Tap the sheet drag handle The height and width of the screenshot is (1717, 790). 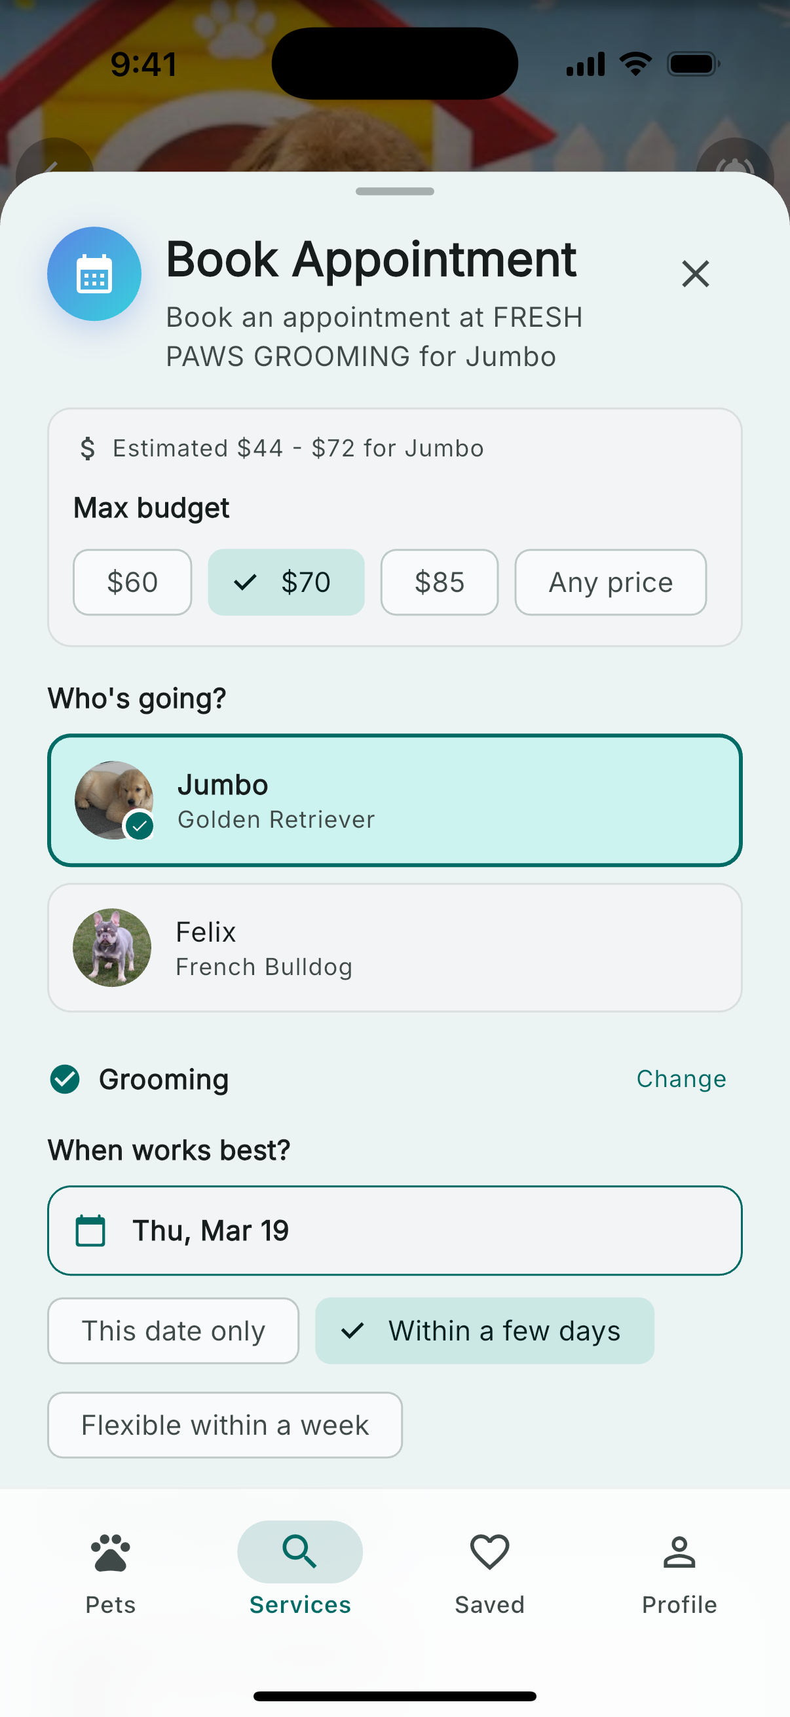[394, 191]
